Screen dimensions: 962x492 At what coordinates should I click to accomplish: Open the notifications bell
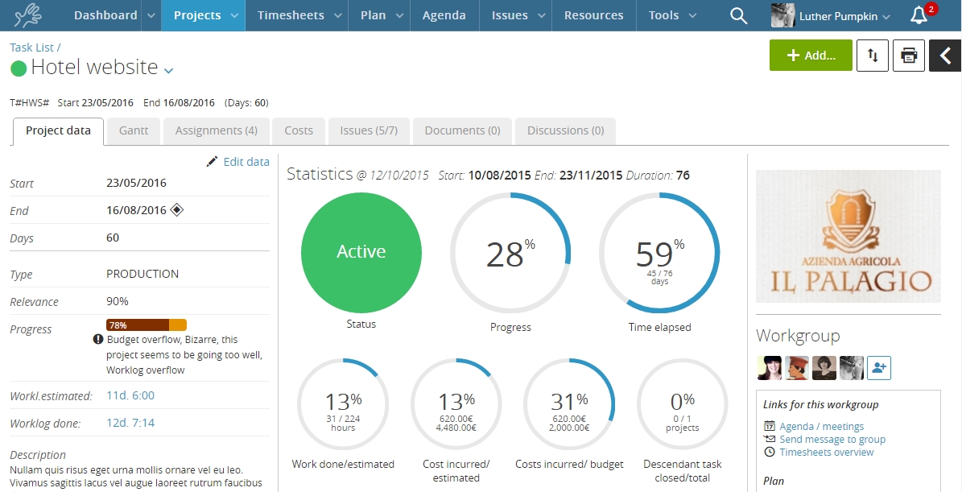pos(919,15)
